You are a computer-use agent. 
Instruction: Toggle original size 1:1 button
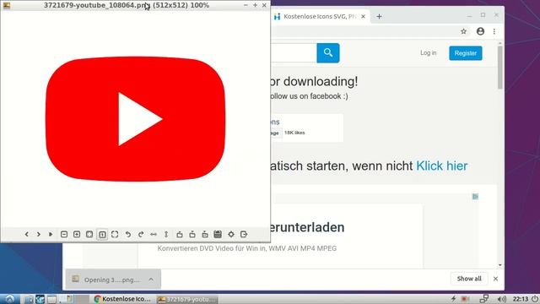click(102, 235)
